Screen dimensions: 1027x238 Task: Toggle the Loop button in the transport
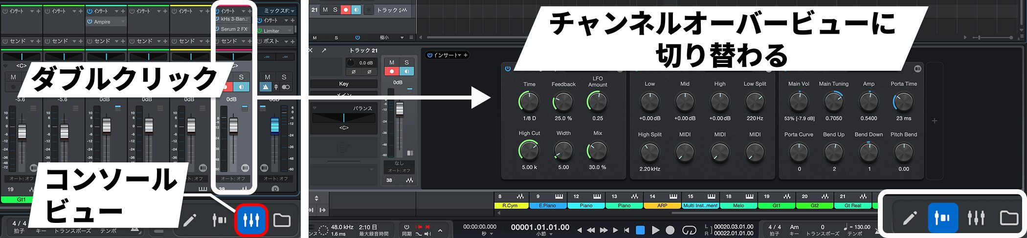pos(689,230)
